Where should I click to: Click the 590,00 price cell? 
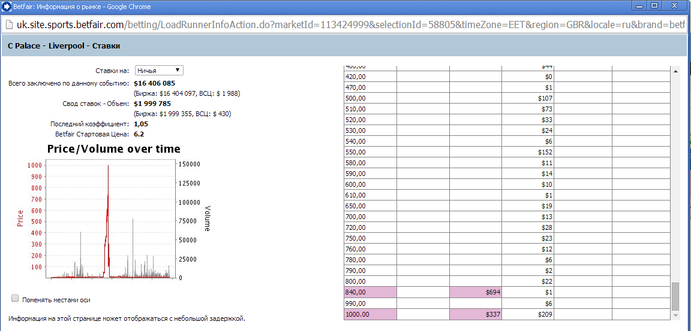(370, 173)
